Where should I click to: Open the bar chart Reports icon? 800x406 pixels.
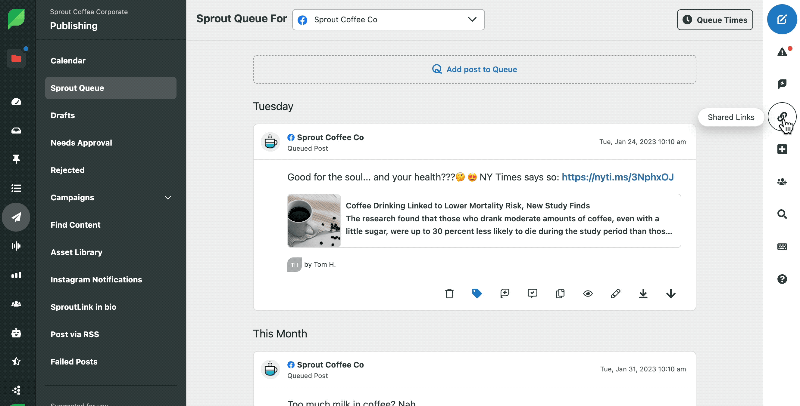tap(16, 275)
